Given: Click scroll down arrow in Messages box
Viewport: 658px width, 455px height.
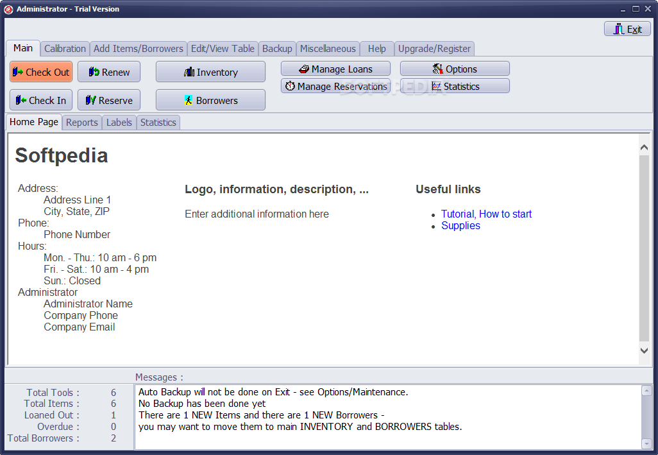Looking at the screenshot, I should point(646,443).
